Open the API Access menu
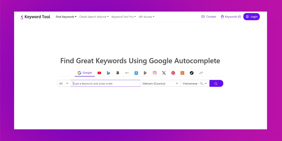This screenshot has width=282, height=141. (x=146, y=17)
